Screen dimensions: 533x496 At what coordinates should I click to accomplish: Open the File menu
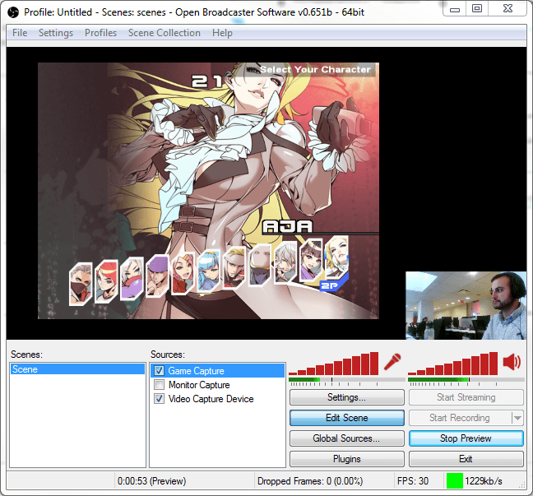pyautogui.click(x=20, y=33)
